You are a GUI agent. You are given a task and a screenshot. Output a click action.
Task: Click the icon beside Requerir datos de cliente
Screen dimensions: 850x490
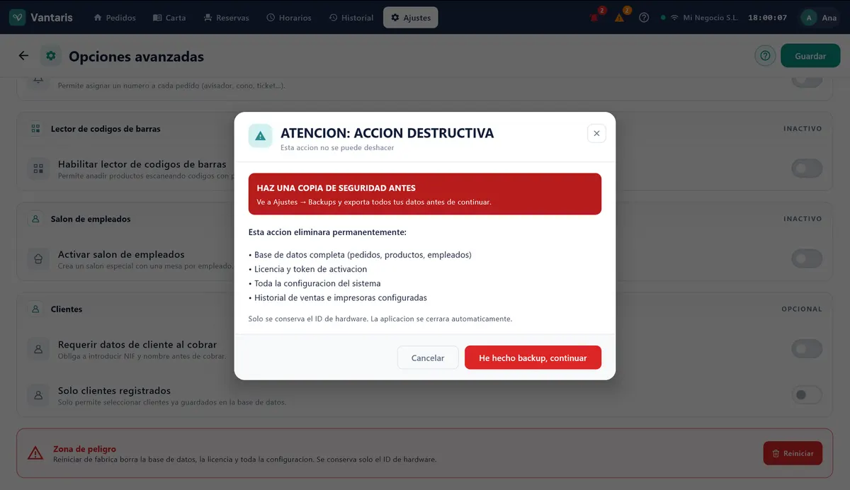tap(38, 348)
